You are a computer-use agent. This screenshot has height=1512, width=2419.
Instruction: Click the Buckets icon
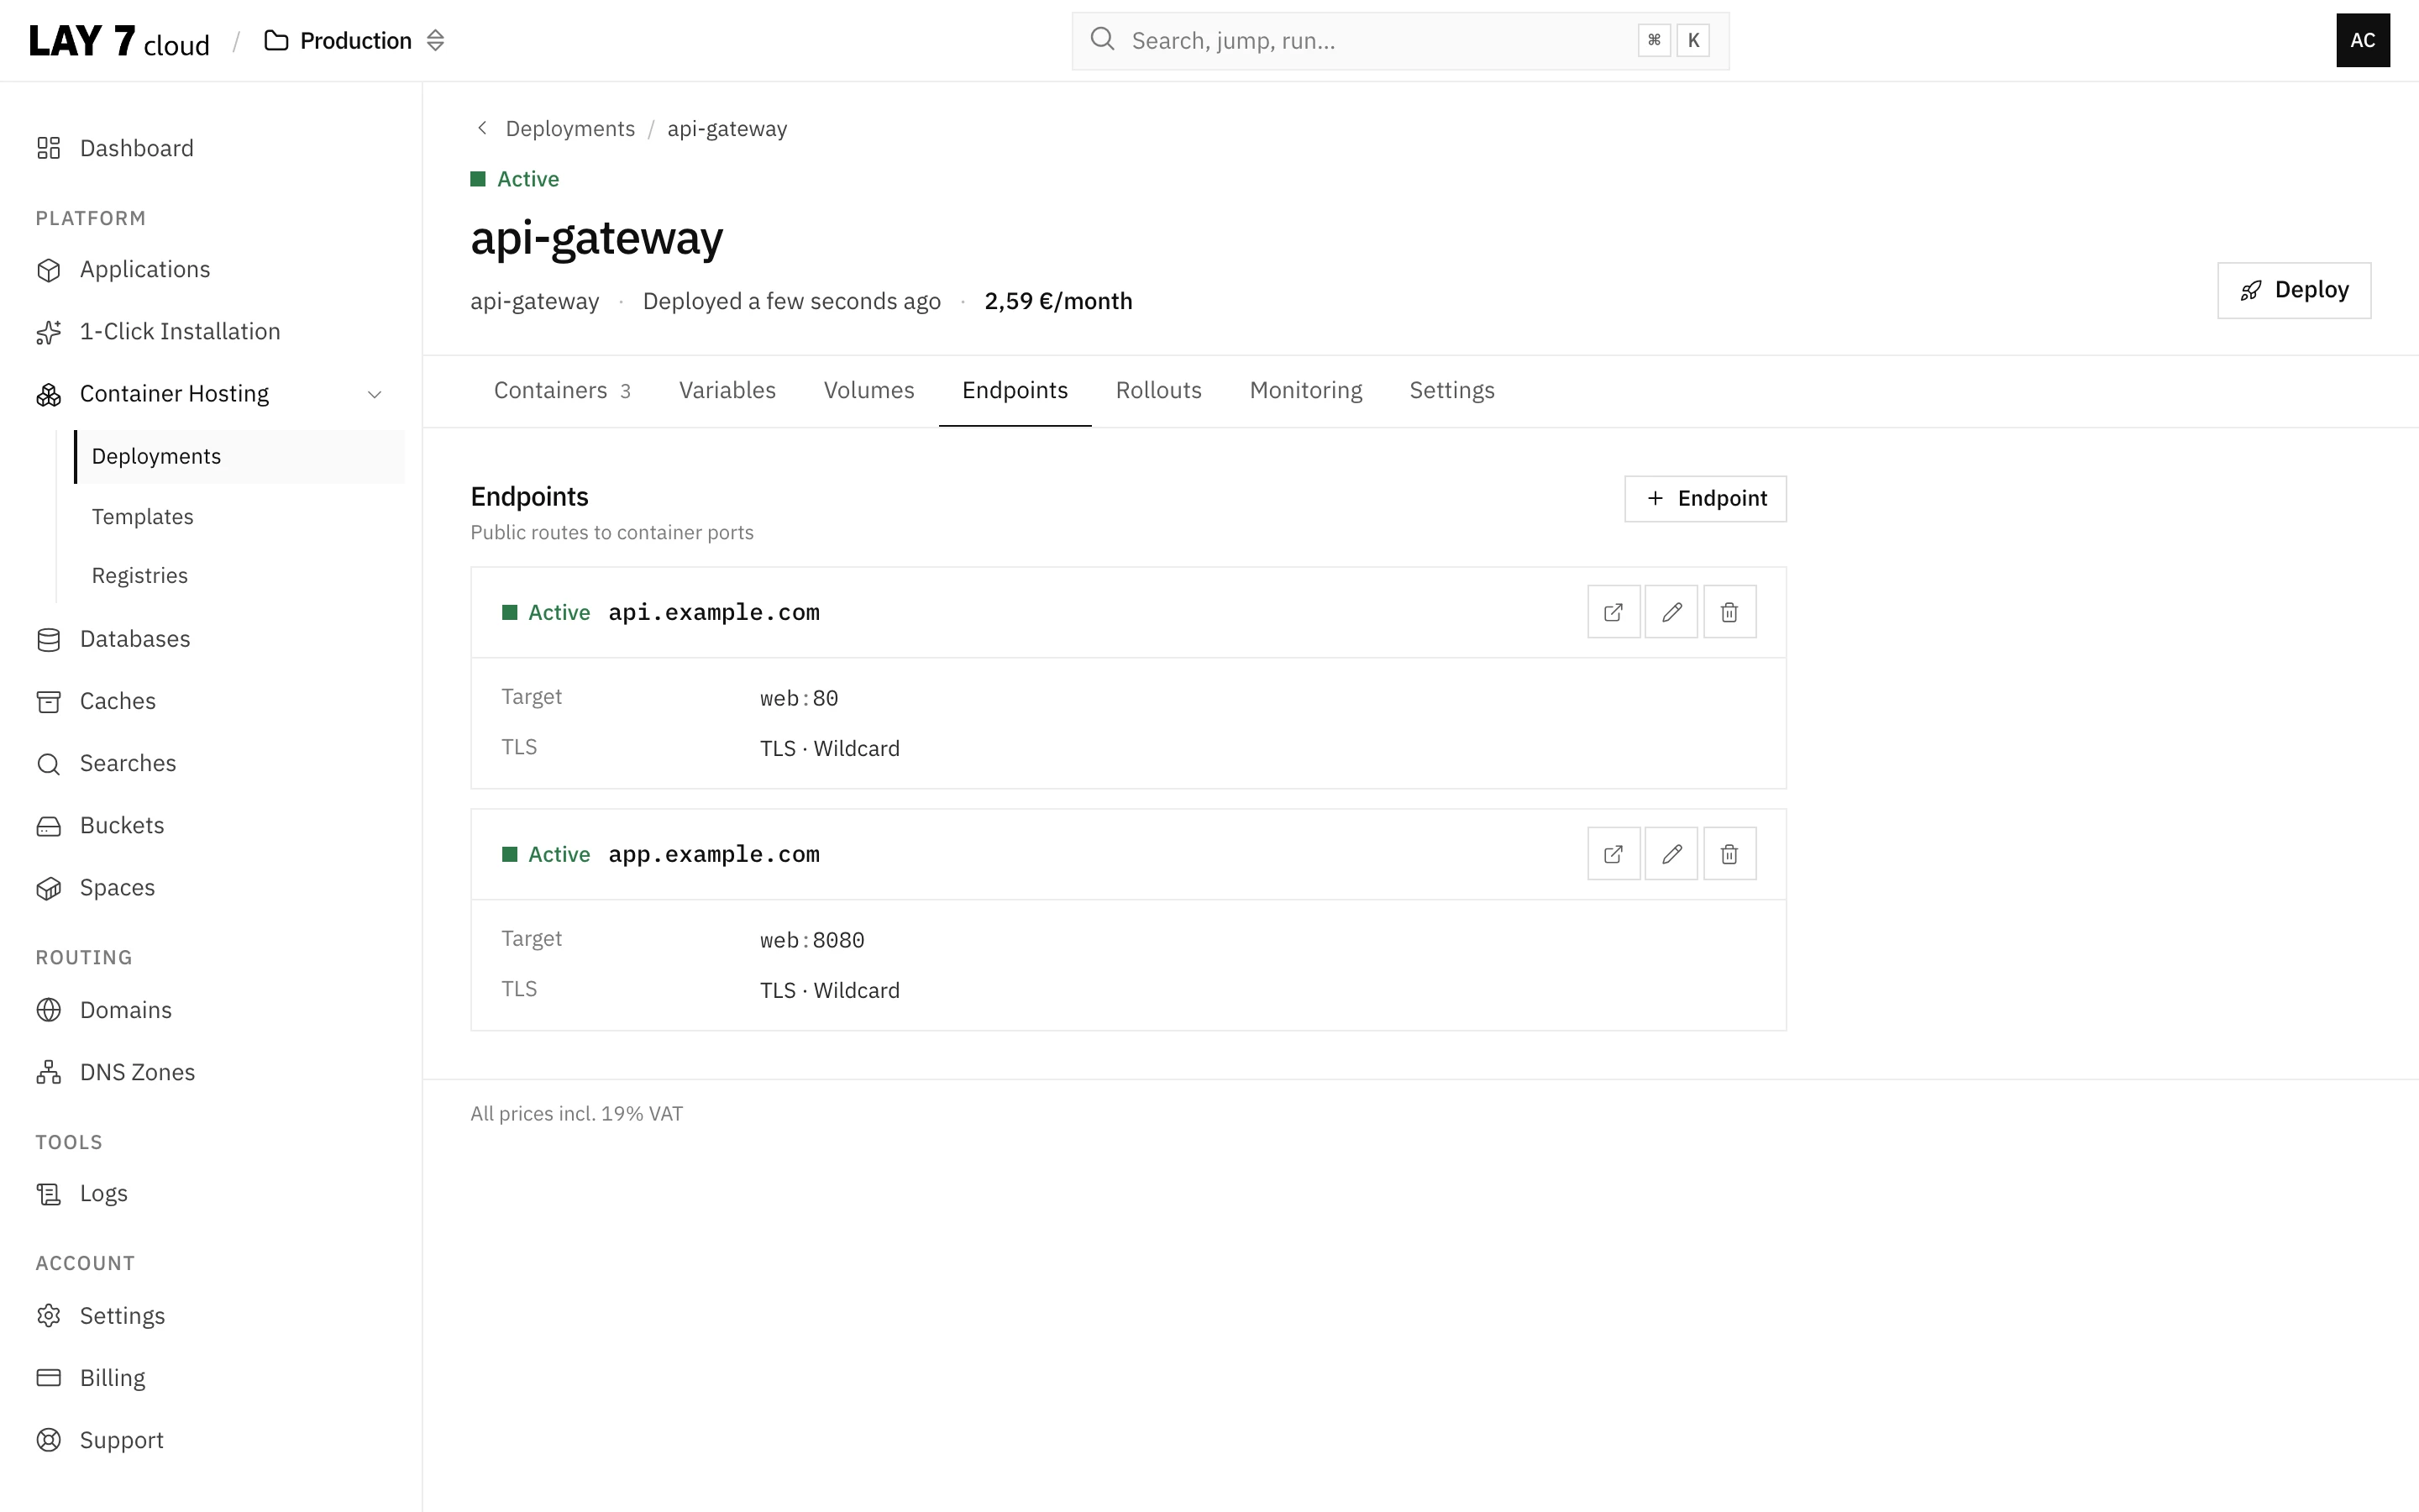coord(48,826)
